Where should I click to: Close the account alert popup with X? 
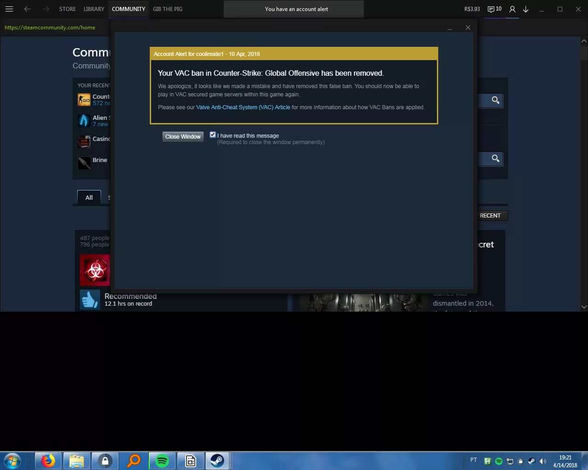point(468,28)
